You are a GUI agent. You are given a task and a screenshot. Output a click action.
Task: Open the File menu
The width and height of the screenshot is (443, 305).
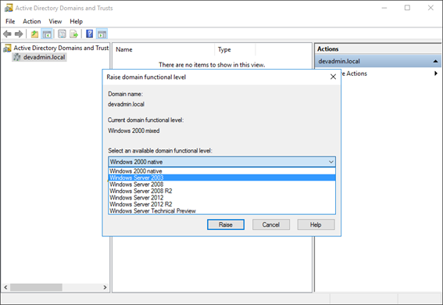(10, 21)
